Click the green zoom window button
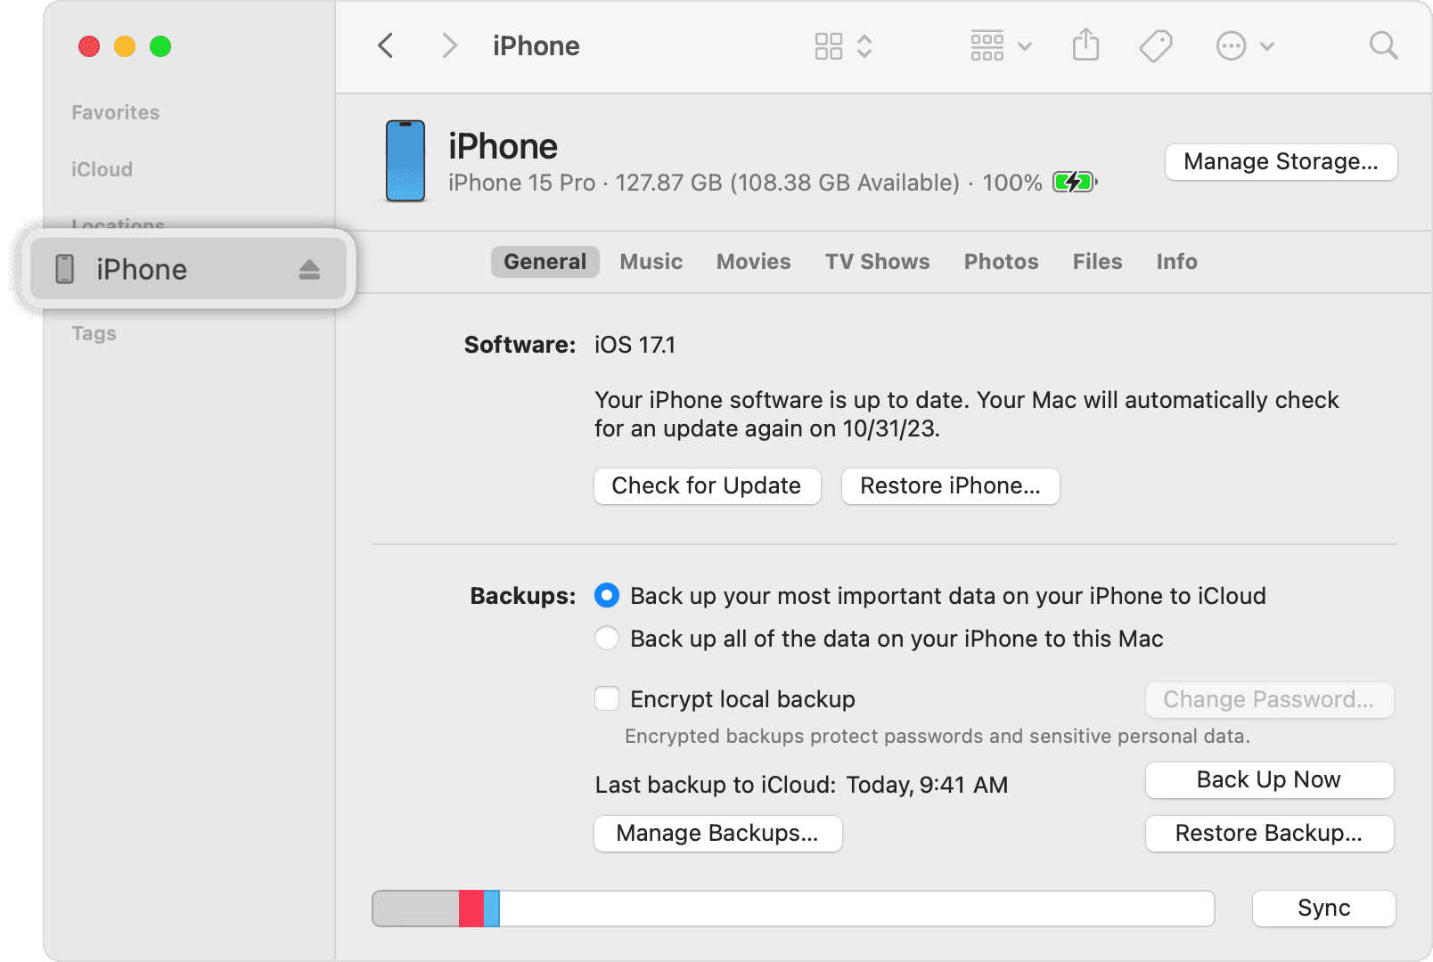The image size is (1433, 962). click(160, 46)
